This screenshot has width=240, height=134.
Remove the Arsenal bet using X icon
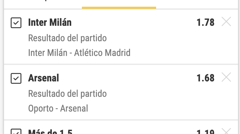tap(226, 77)
